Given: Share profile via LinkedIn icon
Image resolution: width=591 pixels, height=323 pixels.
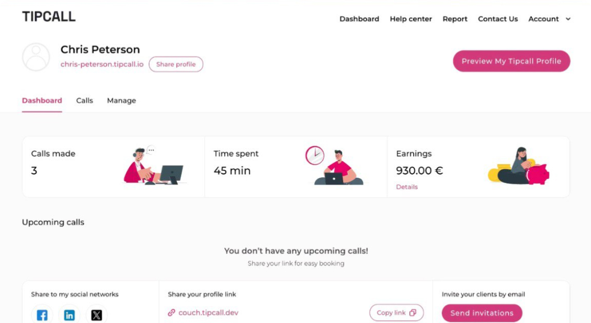Looking at the screenshot, I should [x=69, y=315].
